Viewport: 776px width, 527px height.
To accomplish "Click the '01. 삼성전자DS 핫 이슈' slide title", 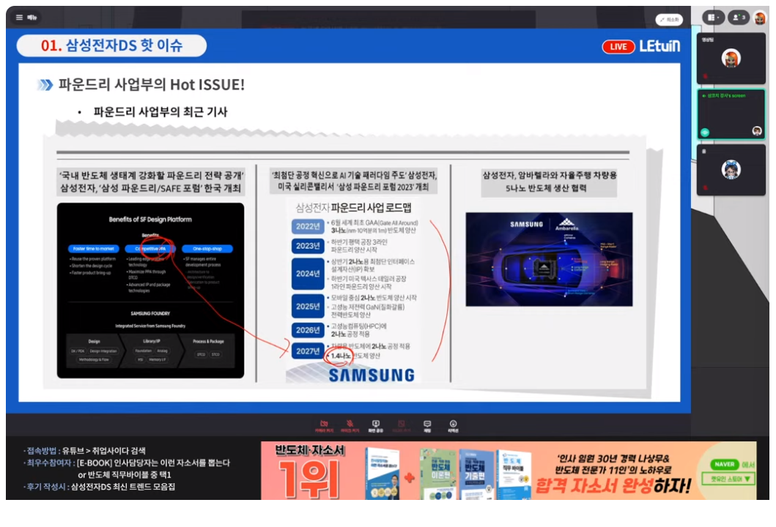I will pyautogui.click(x=111, y=45).
